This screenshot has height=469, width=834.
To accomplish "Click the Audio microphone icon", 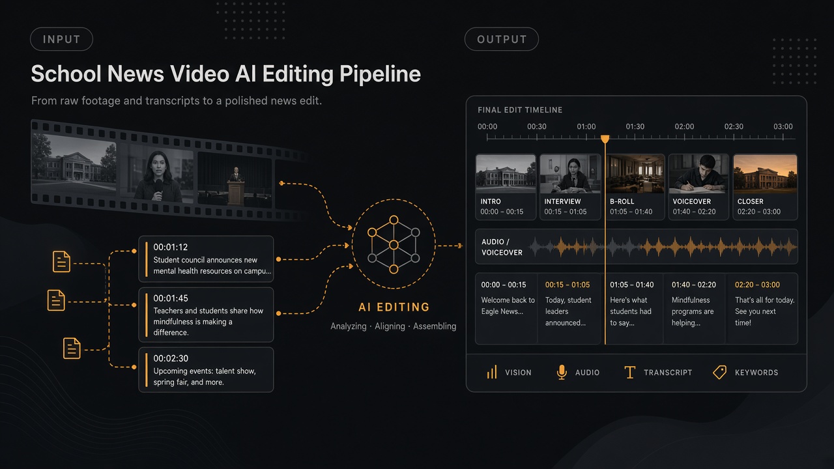I will [x=562, y=373].
